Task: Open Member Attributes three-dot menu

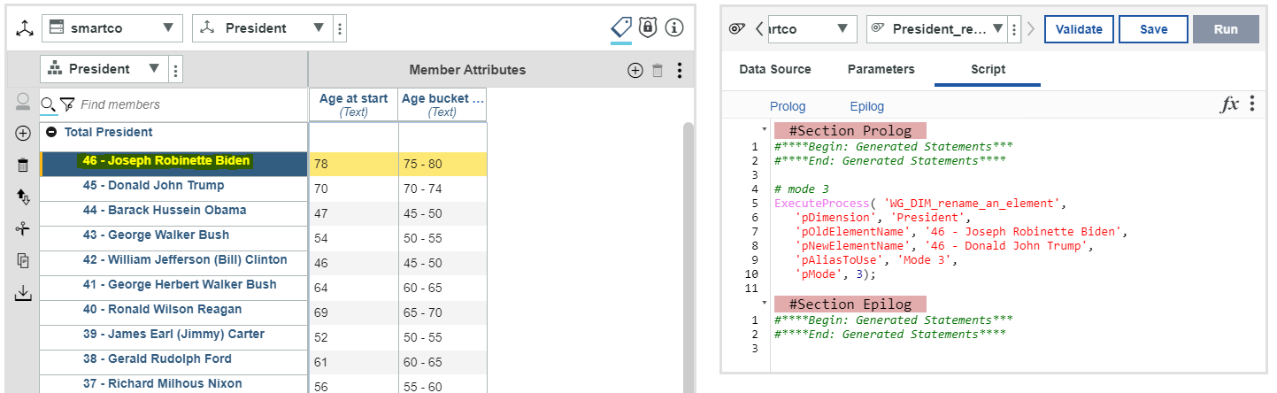Action: tap(679, 70)
